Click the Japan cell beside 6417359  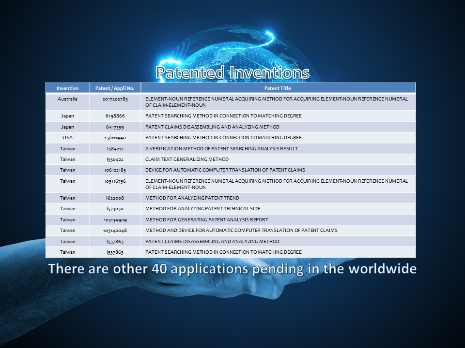click(x=67, y=127)
